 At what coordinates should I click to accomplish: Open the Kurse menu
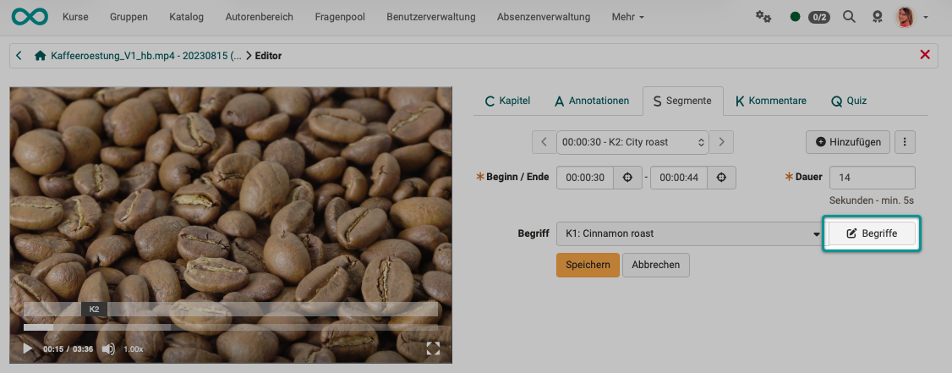point(75,17)
